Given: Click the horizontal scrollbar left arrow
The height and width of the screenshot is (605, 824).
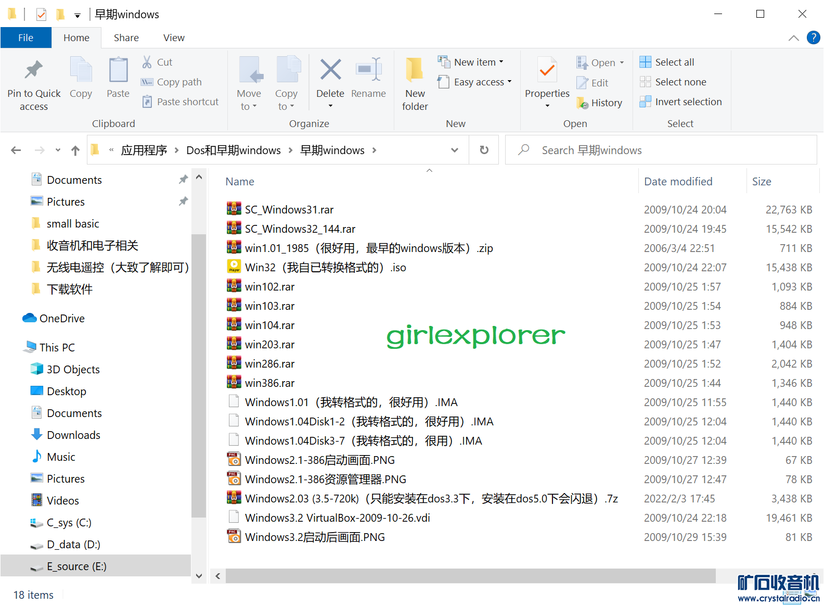Looking at the screenshot, I should (x=218, y=576).
